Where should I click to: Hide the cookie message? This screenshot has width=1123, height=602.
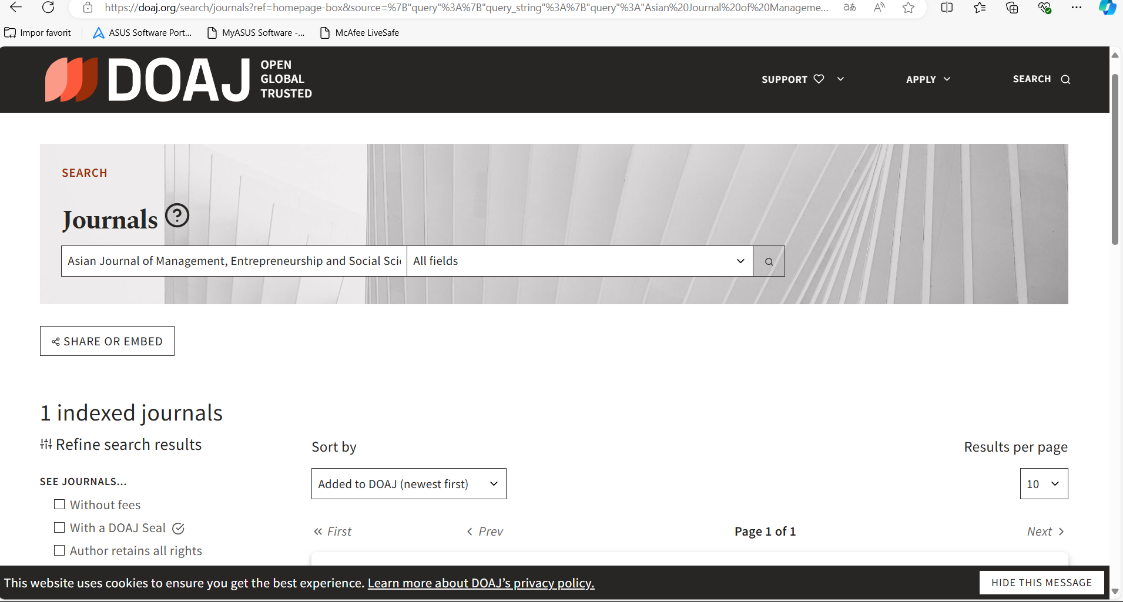[x=1041, y=583]
